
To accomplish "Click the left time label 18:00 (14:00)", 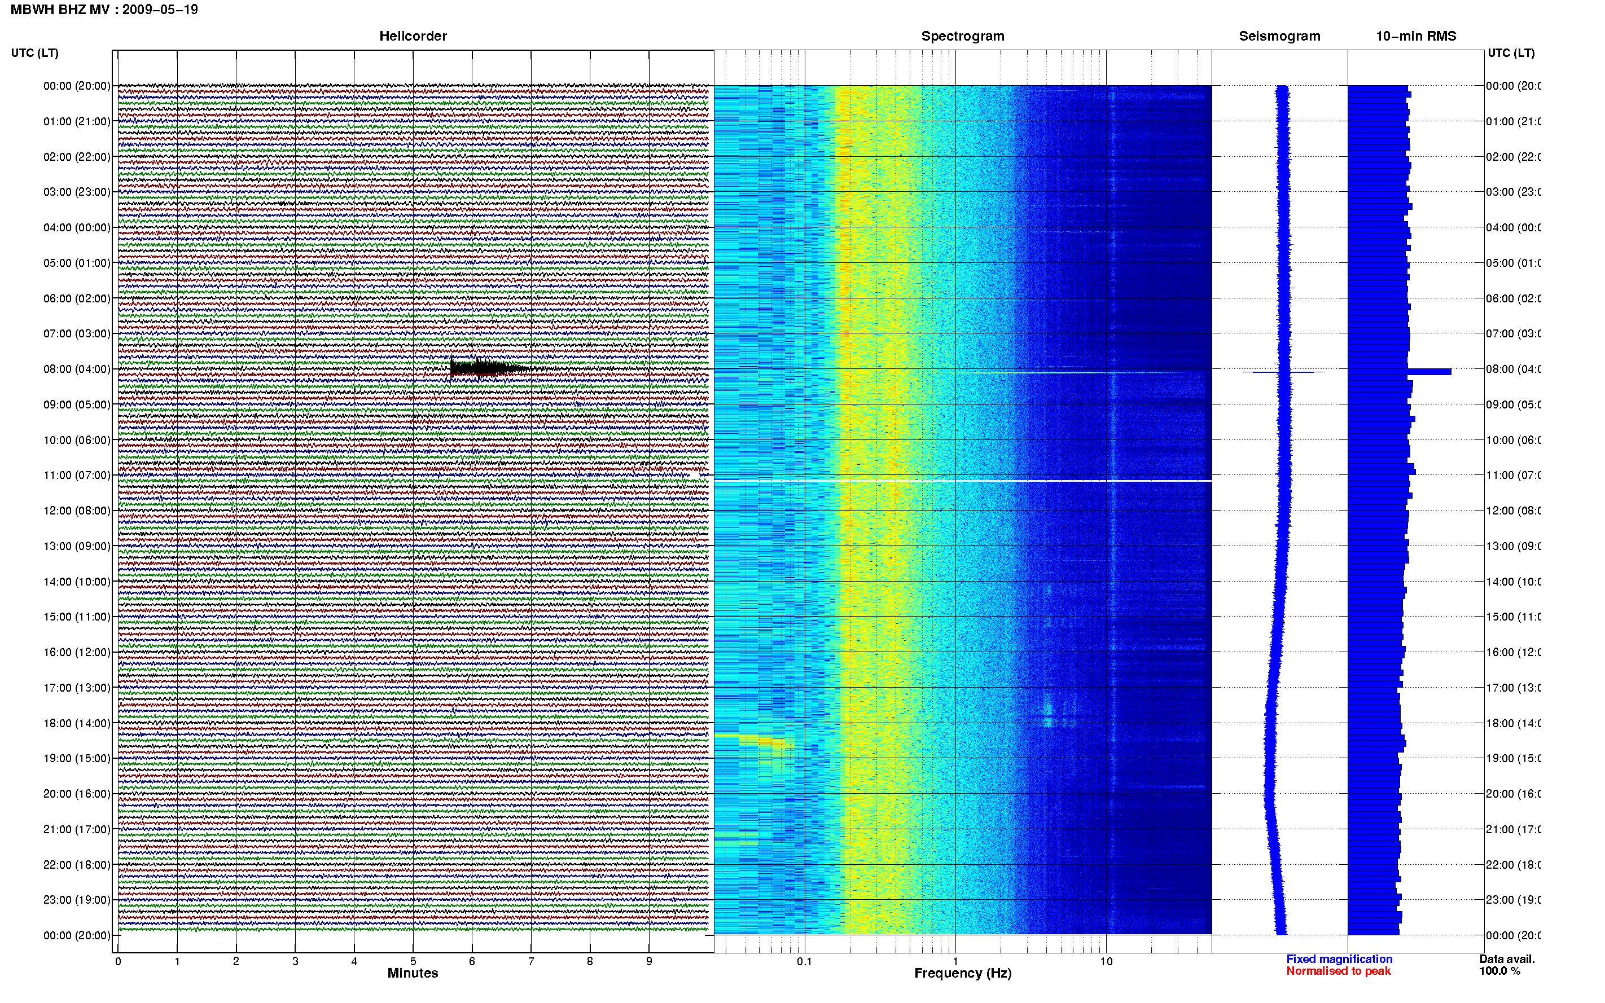I will coord(77,723).
